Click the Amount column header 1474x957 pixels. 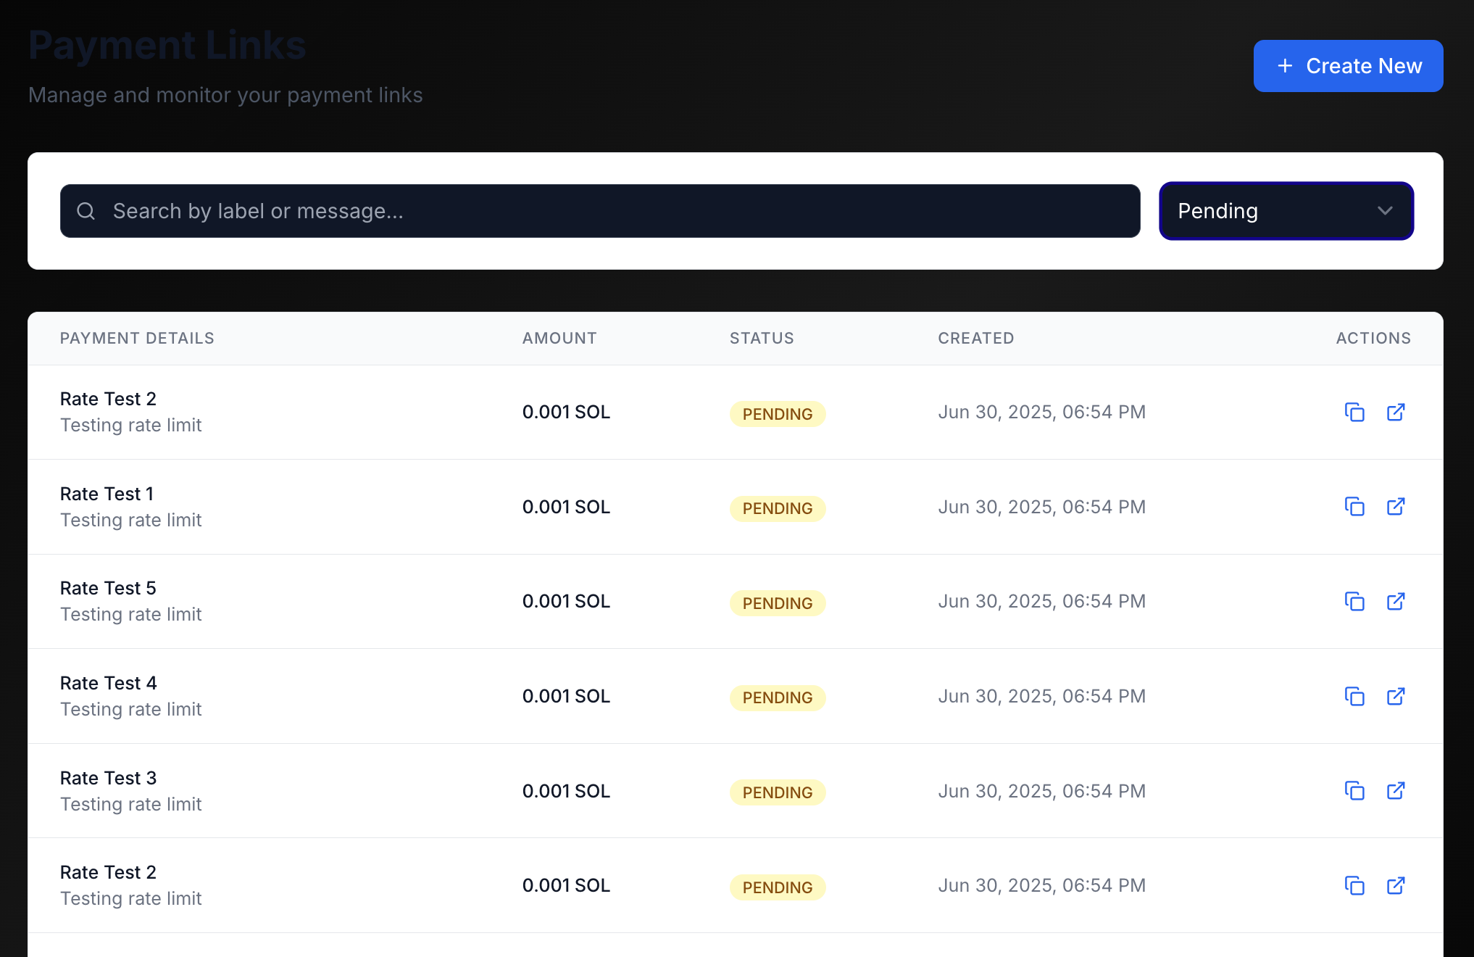pos(559,339)
